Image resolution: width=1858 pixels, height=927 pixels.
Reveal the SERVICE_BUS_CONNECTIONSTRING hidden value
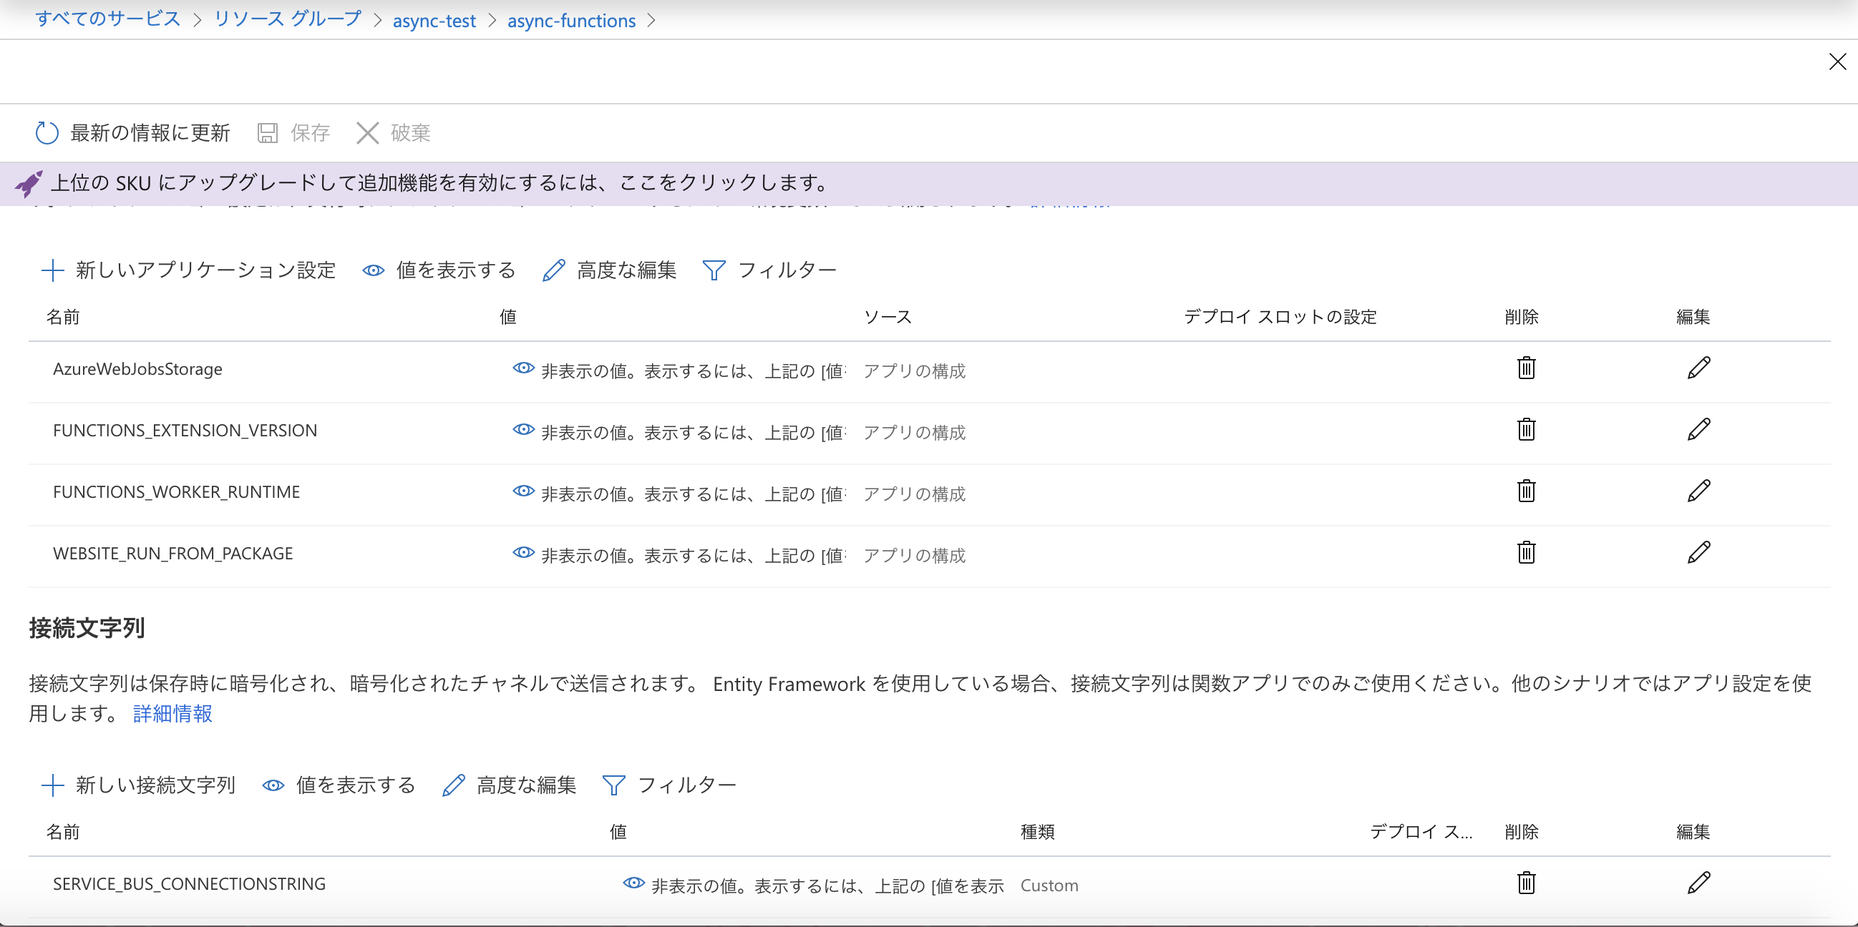(633, 883)
